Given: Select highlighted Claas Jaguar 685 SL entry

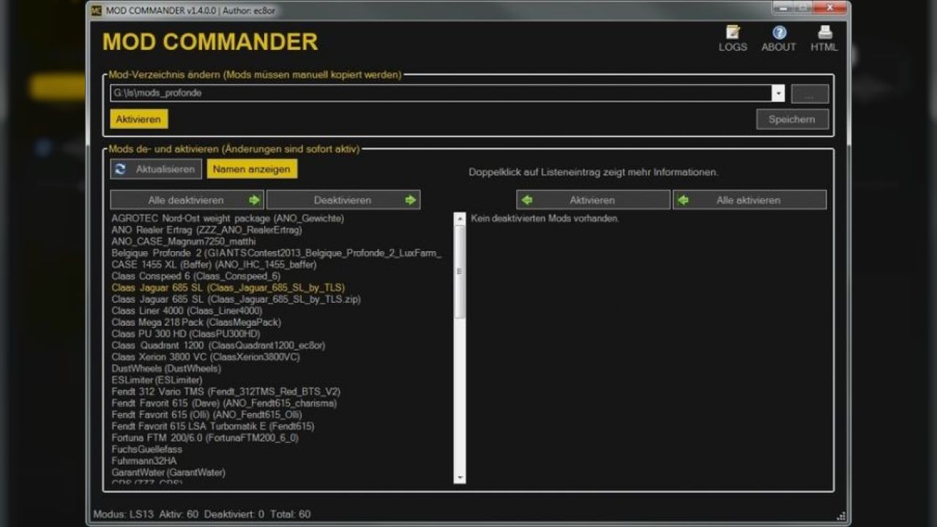Looking at the screenshot, I should pyautogui.click(x=228, y=288).
